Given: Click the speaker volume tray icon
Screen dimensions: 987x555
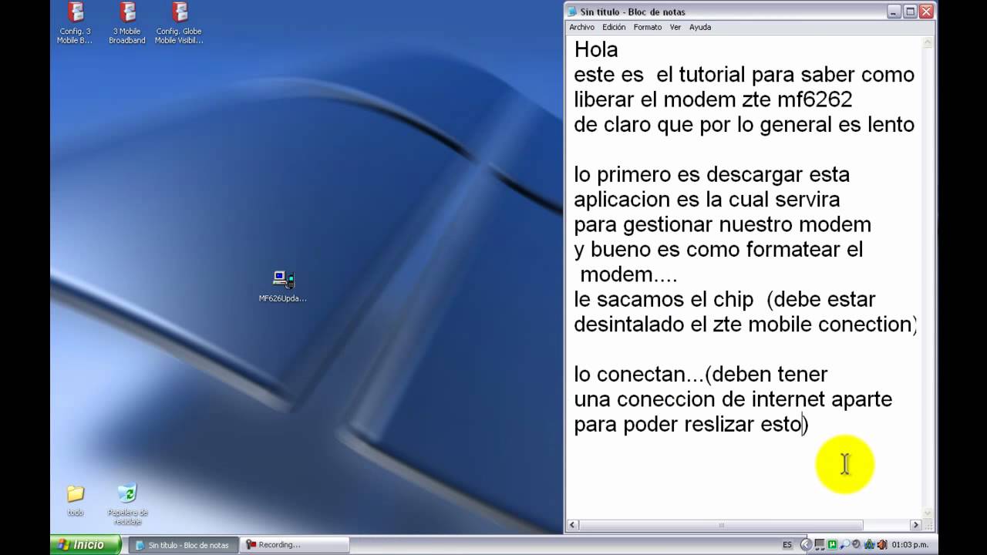Looking at the screenshot, I should tap(882, 545).
